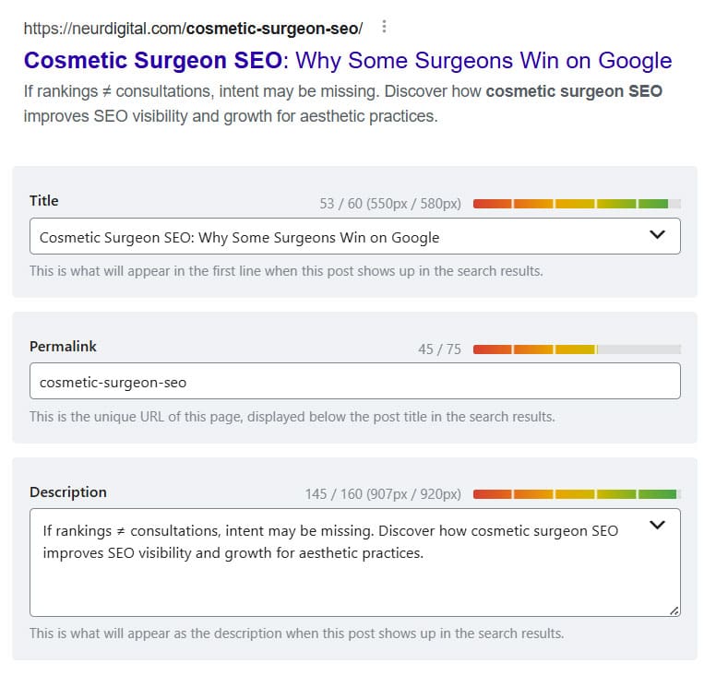Click the three-dot menu beside the URL
The width and height of the screenshot is (716, 675).
tap(385, 27)
